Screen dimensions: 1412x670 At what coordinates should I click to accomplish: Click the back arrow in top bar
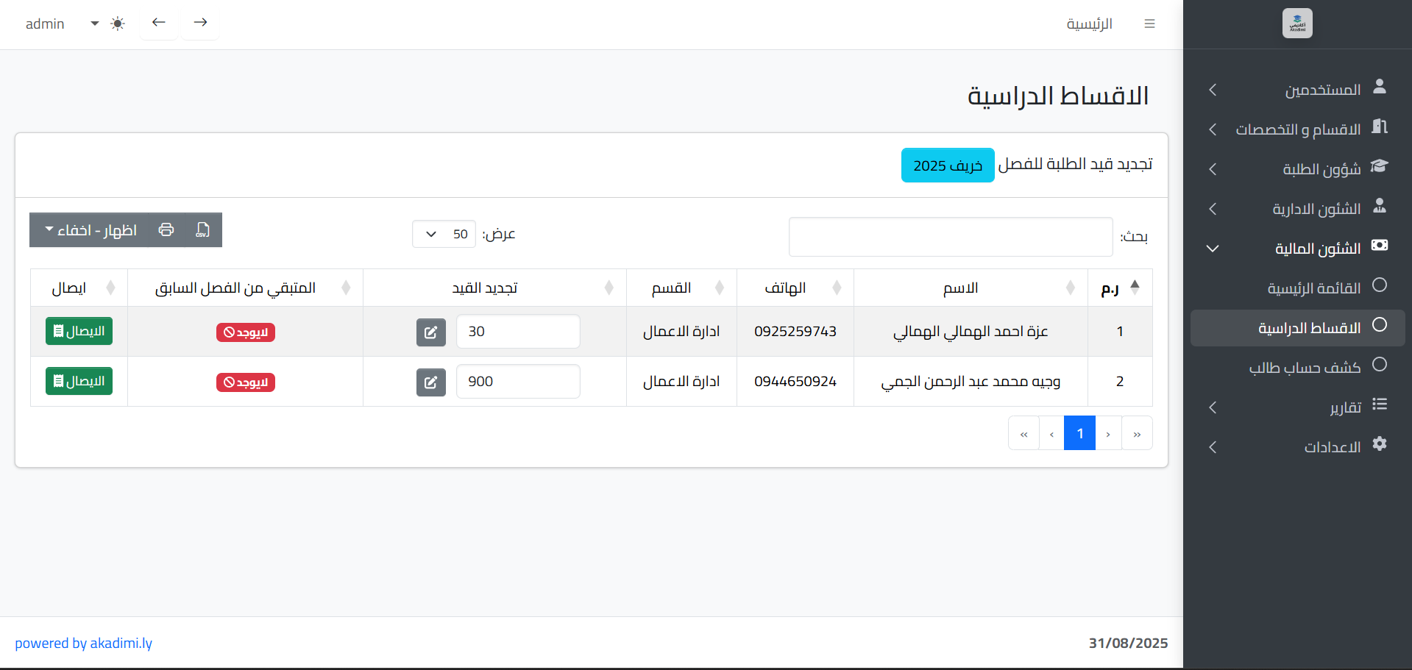click(x=159, y=23)
